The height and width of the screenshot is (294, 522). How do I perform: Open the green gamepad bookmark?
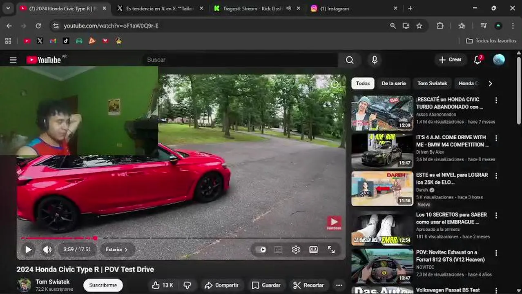79,41
